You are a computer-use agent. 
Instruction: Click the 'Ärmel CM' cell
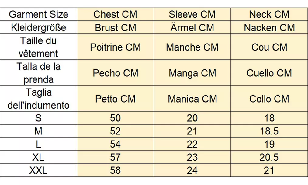click(x=192, y=28)
